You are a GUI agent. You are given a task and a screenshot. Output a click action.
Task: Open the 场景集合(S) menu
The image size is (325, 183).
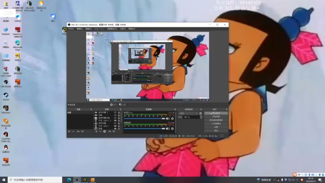point(112,29)
